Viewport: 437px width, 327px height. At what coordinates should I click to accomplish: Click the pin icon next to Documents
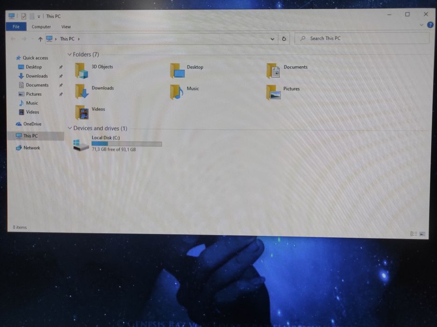[61, 85]
